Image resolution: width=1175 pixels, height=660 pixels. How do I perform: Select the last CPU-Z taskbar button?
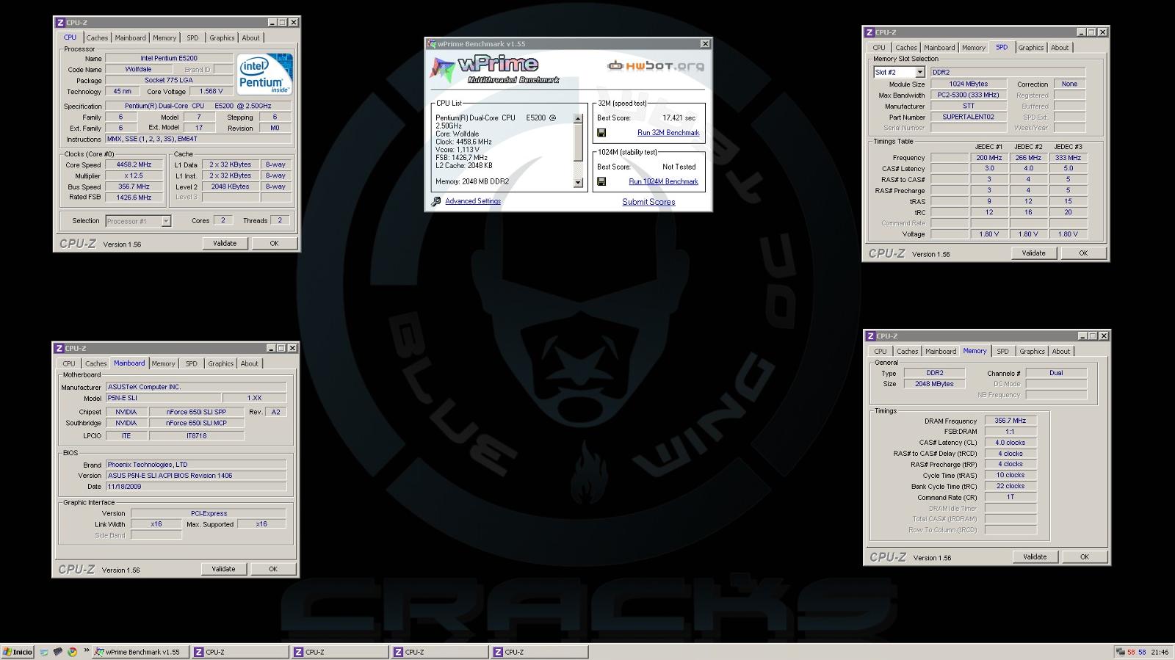pos(540,652)
